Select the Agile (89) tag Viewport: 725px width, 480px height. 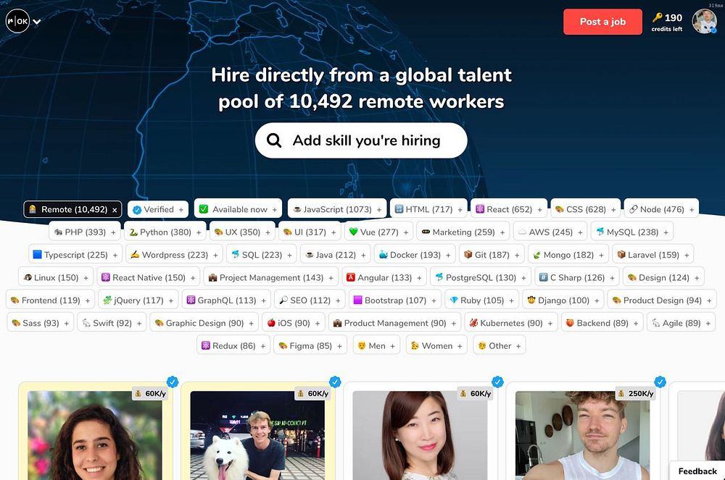click(681, 323)
